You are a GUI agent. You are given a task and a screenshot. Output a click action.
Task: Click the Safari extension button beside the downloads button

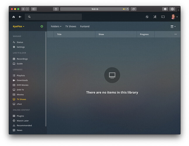click(172, 9)
